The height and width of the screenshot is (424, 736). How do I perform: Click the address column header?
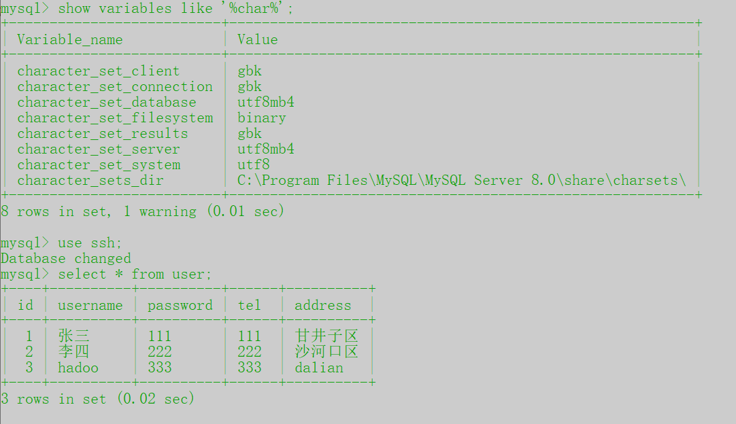click(323, 305)
